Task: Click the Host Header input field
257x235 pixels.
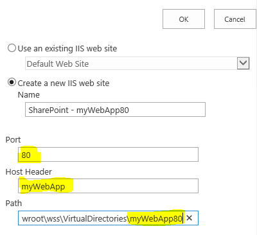Action: click(108, 186)
